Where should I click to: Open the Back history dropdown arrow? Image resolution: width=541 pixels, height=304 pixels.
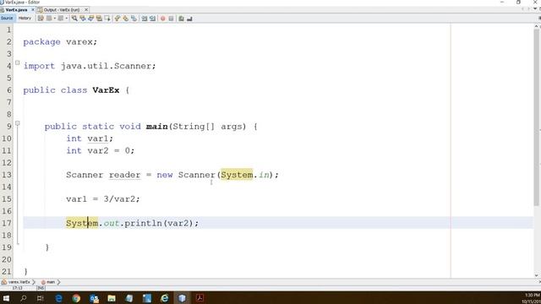pyautogui.click(x=54, y=19)
